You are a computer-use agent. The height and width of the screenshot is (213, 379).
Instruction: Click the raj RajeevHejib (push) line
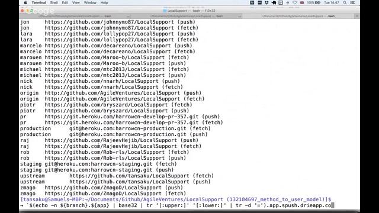click(x=109, y=140)
